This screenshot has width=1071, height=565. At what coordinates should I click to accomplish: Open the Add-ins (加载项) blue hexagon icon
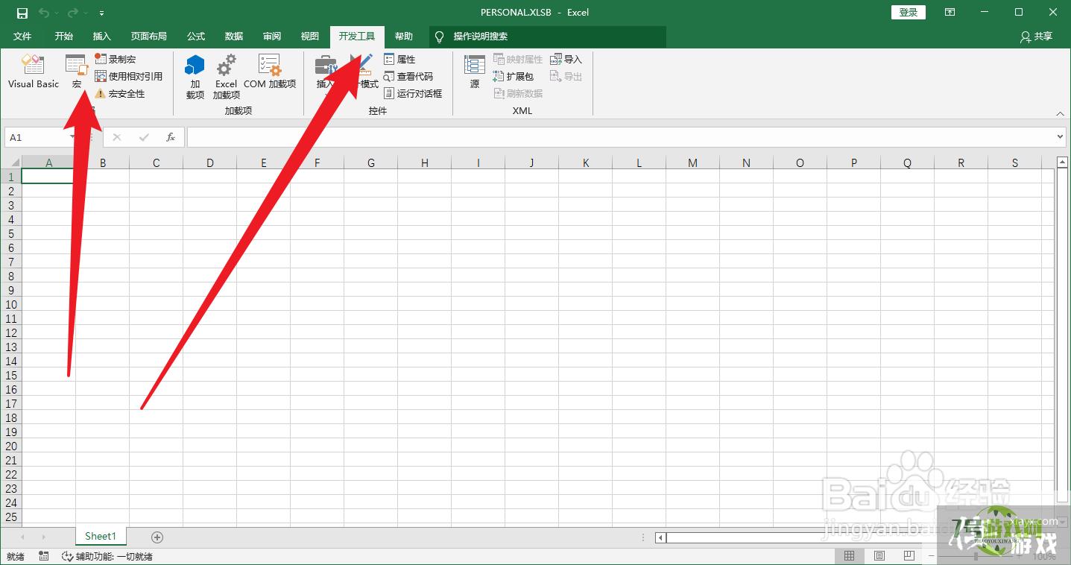pos(195,77)
